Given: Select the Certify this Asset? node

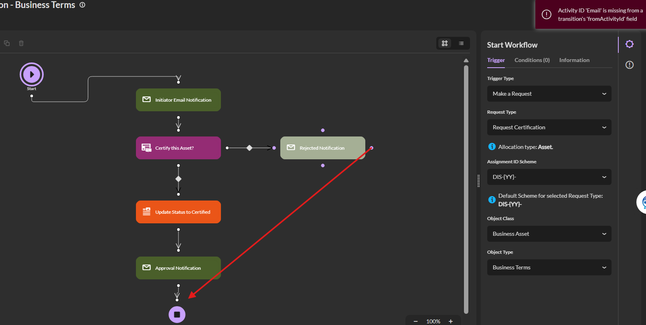Looking at the screenshot, I should point(178,148).
